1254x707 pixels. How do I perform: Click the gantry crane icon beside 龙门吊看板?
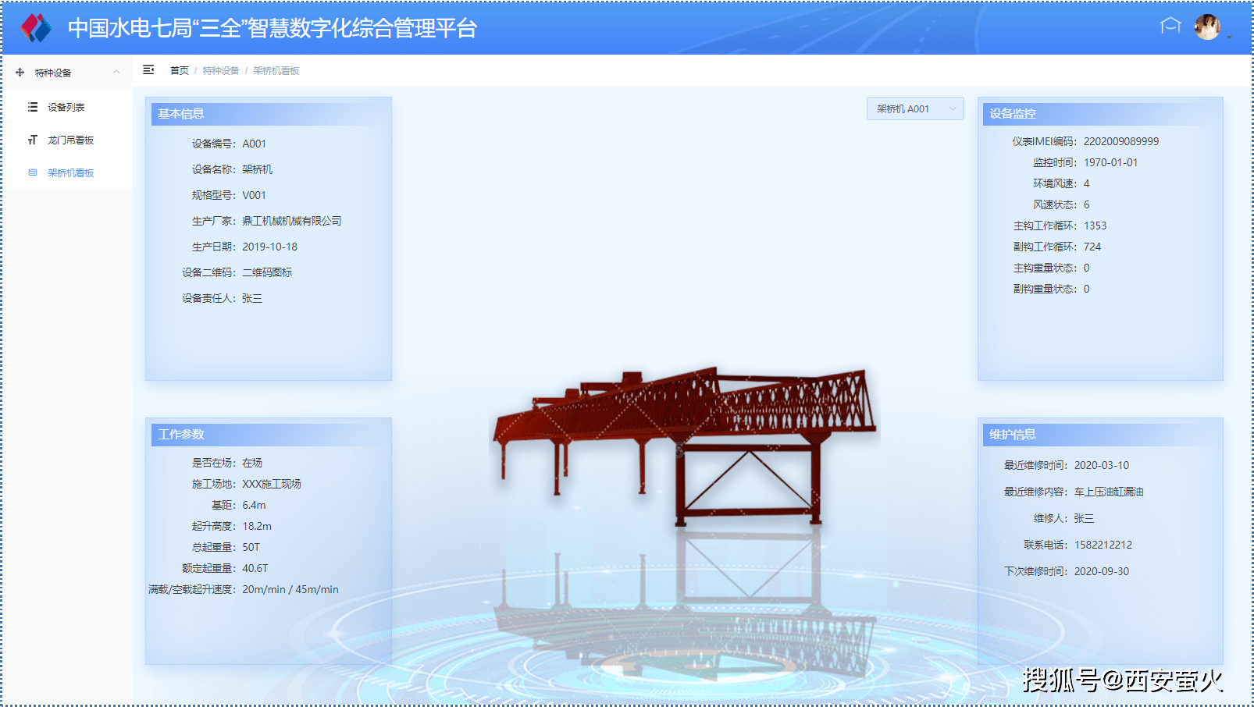point(33,140)
